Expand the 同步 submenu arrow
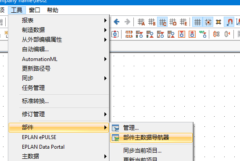Image resolution: width=240 pixels, height=161 pixels. point(105,79)
